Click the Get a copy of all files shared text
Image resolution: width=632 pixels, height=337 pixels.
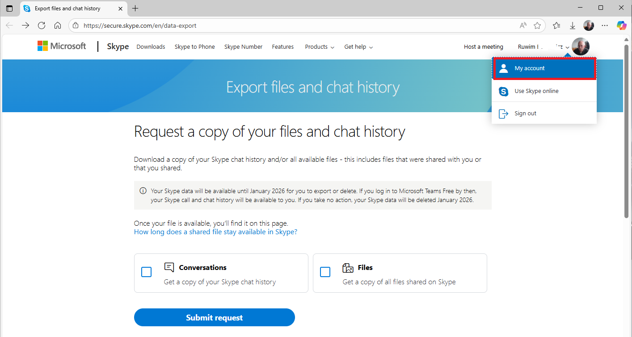pos(399,282)
